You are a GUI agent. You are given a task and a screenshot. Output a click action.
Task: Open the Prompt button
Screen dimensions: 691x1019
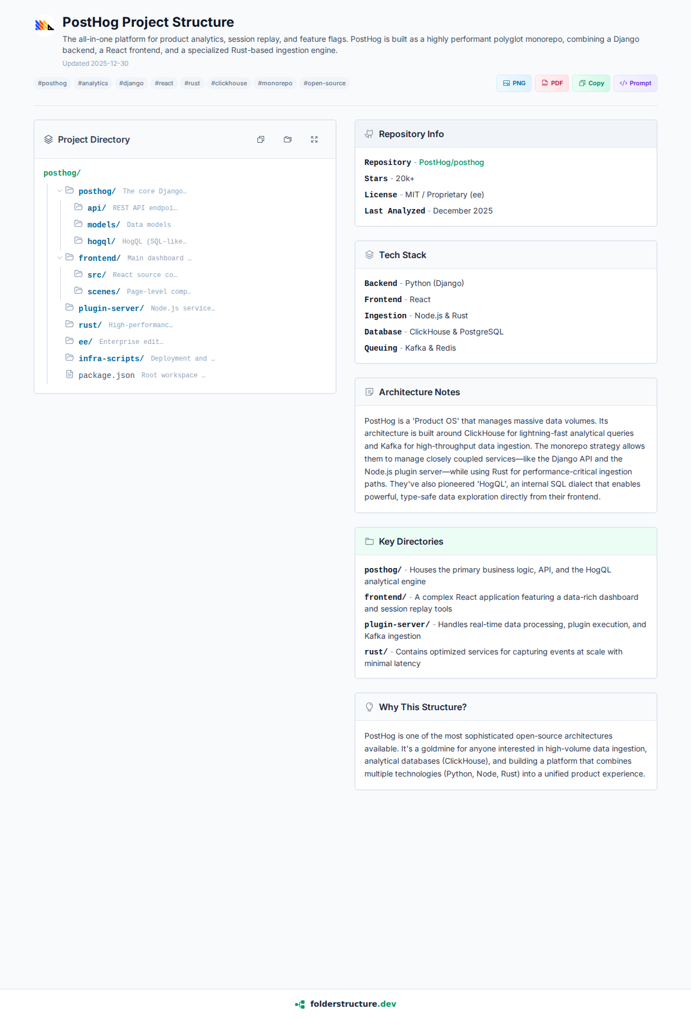point(635,83)
